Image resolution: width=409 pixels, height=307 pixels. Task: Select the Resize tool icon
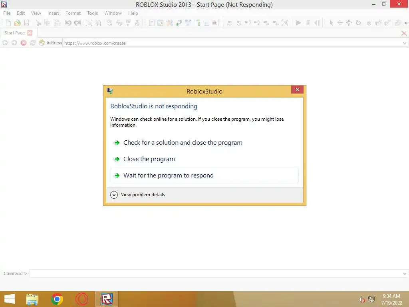pyautogui.click(x=349, y=23)
